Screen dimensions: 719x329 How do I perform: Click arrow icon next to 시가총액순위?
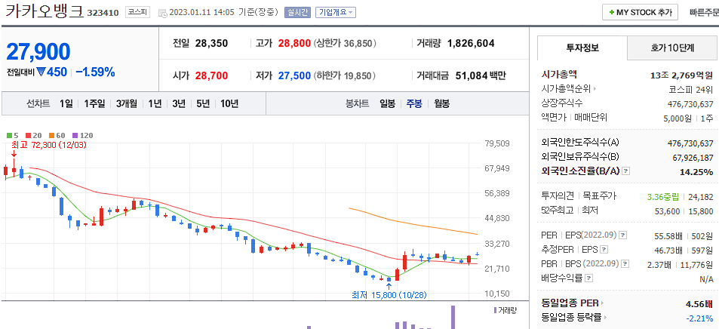(x=595, y=89)
